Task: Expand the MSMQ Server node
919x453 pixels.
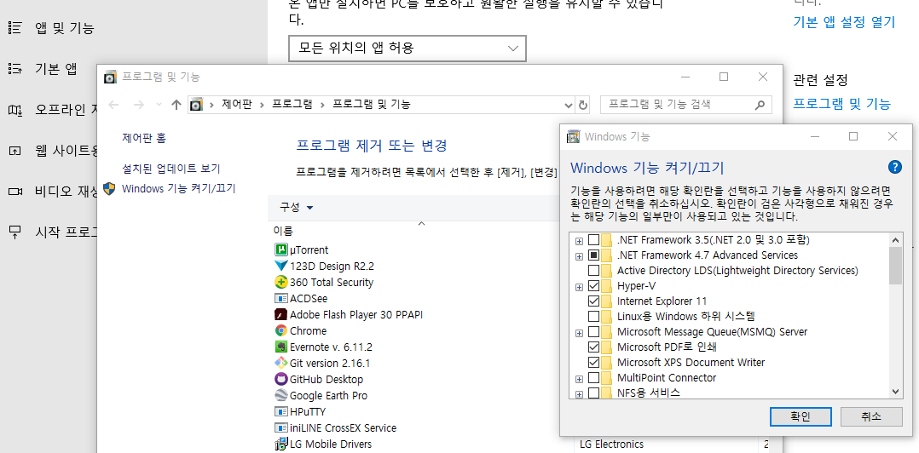Action: click(579, 332)
